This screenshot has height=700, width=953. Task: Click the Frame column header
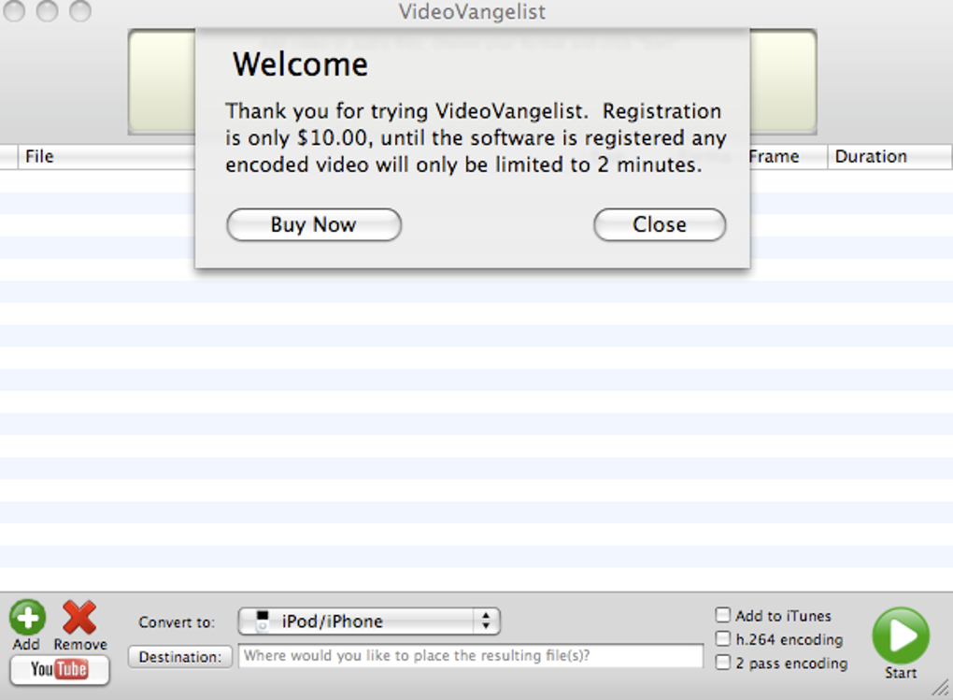[x=789, y=156]
